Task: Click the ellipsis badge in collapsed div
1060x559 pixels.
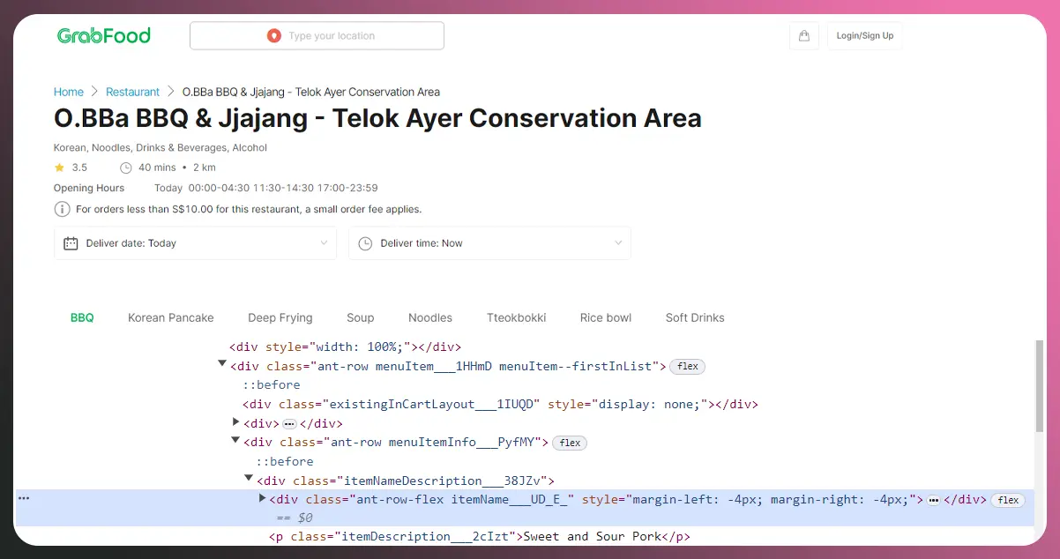Action: 289,424
